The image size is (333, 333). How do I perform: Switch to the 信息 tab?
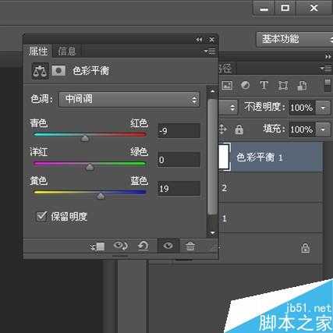(67, 51)
